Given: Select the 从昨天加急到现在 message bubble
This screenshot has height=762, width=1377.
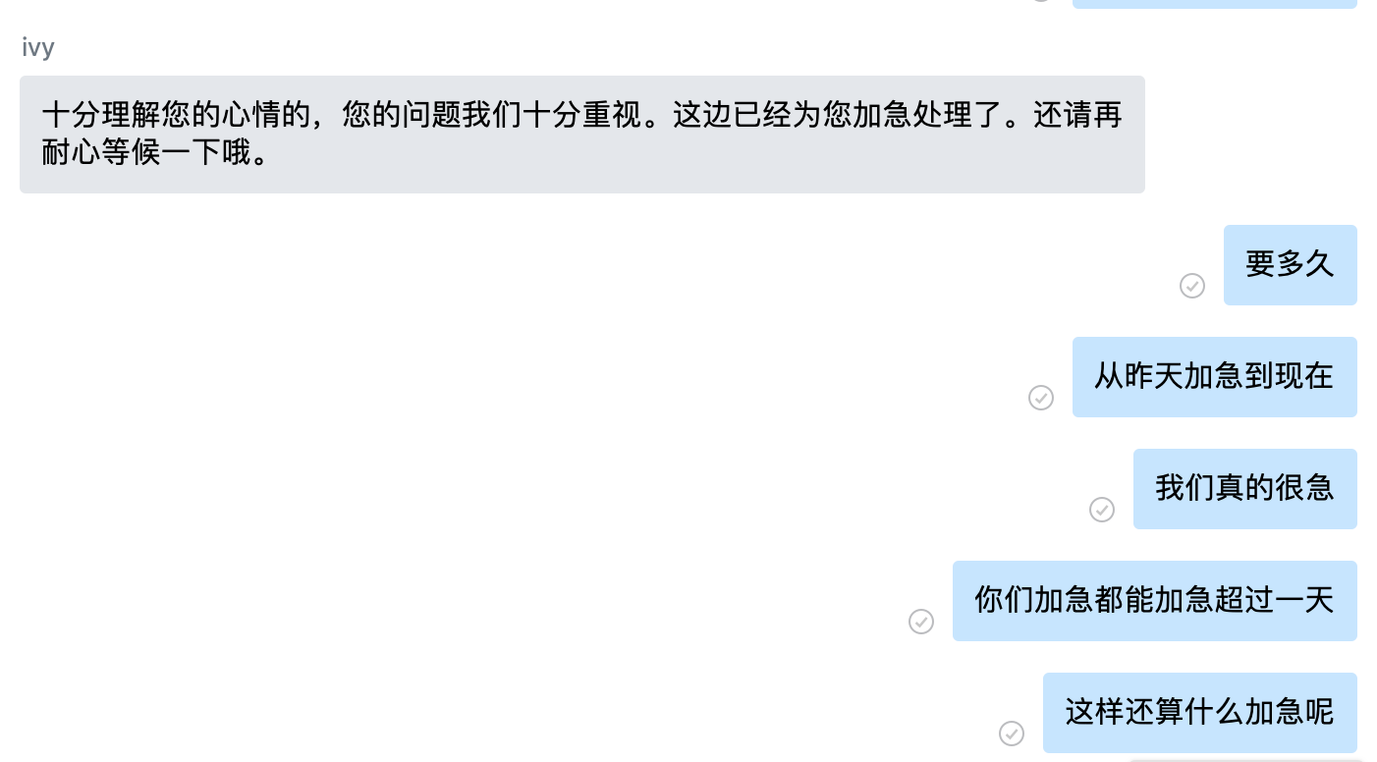Looking at the screenshot, I should click(x=1215, y=377).
